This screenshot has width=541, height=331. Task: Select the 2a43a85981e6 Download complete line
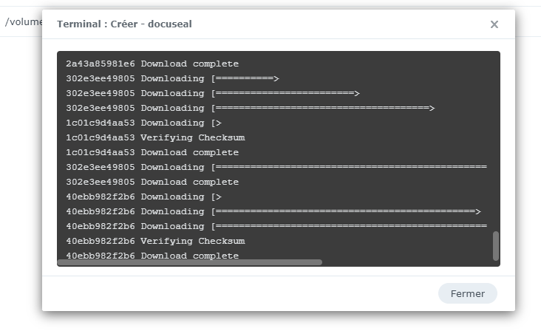pos(152,64)
